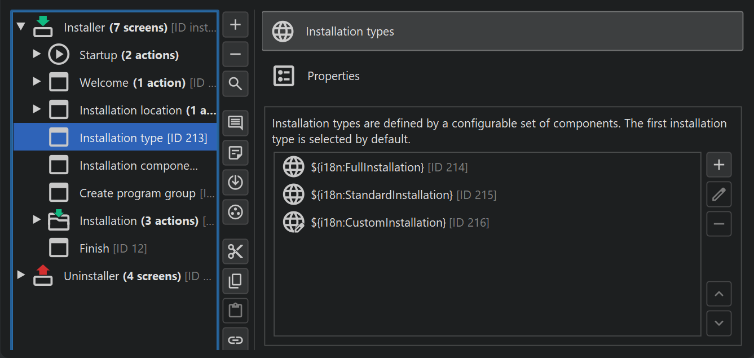Select the Finish screen in tree
The width and height of the screenshot is (754, 358).
click(x=94, y=249)
